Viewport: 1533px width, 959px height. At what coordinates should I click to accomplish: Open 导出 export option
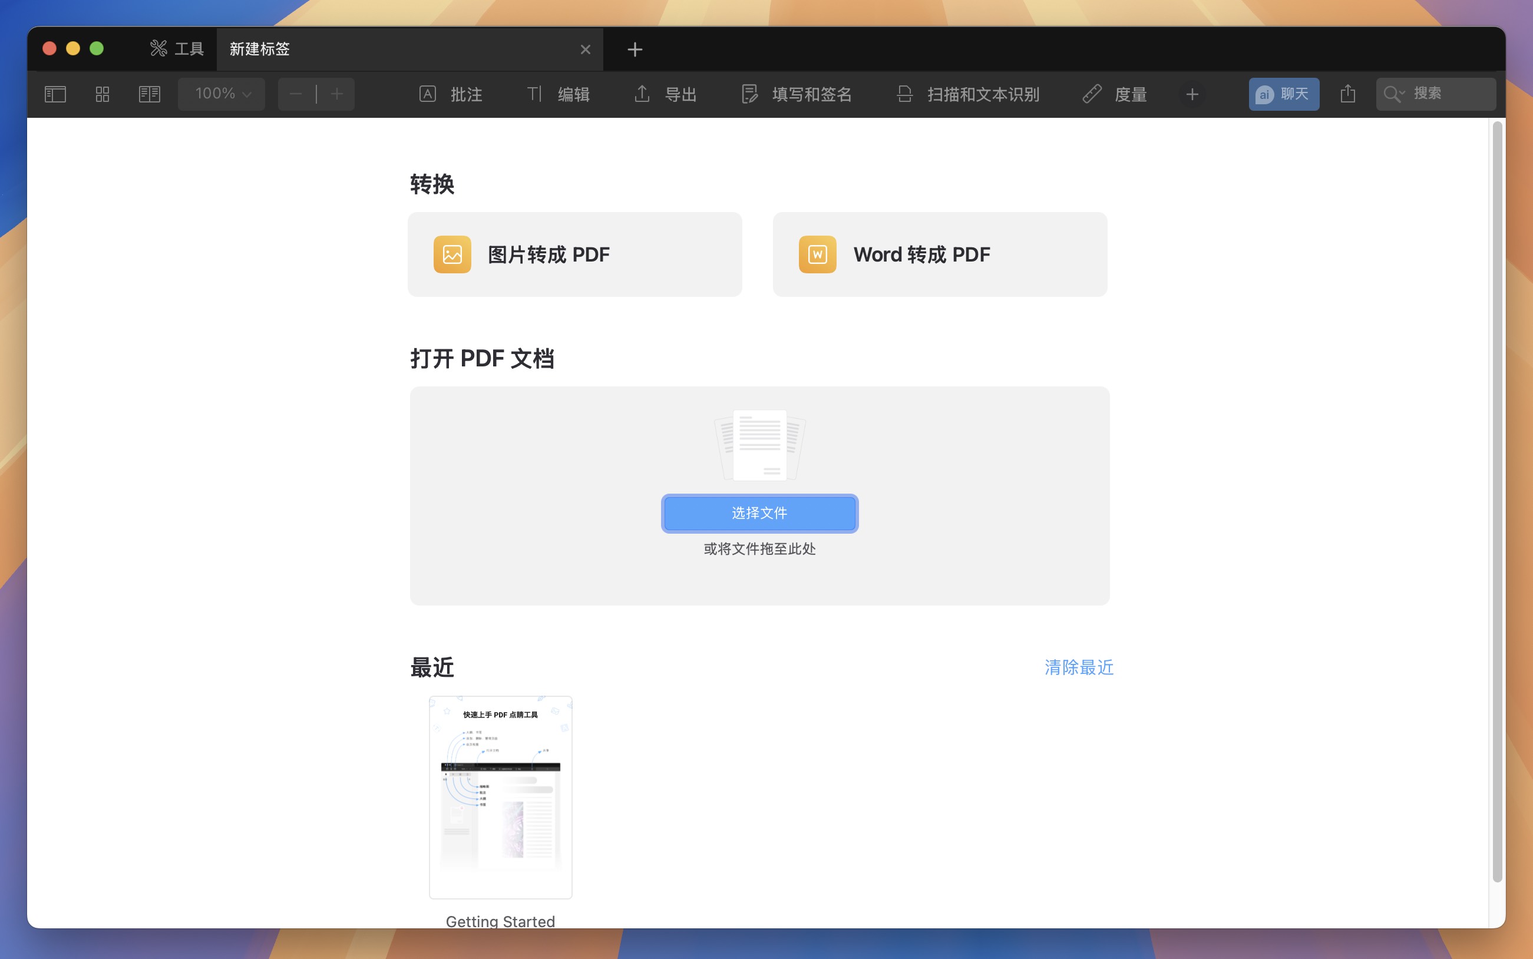point(665,94)
